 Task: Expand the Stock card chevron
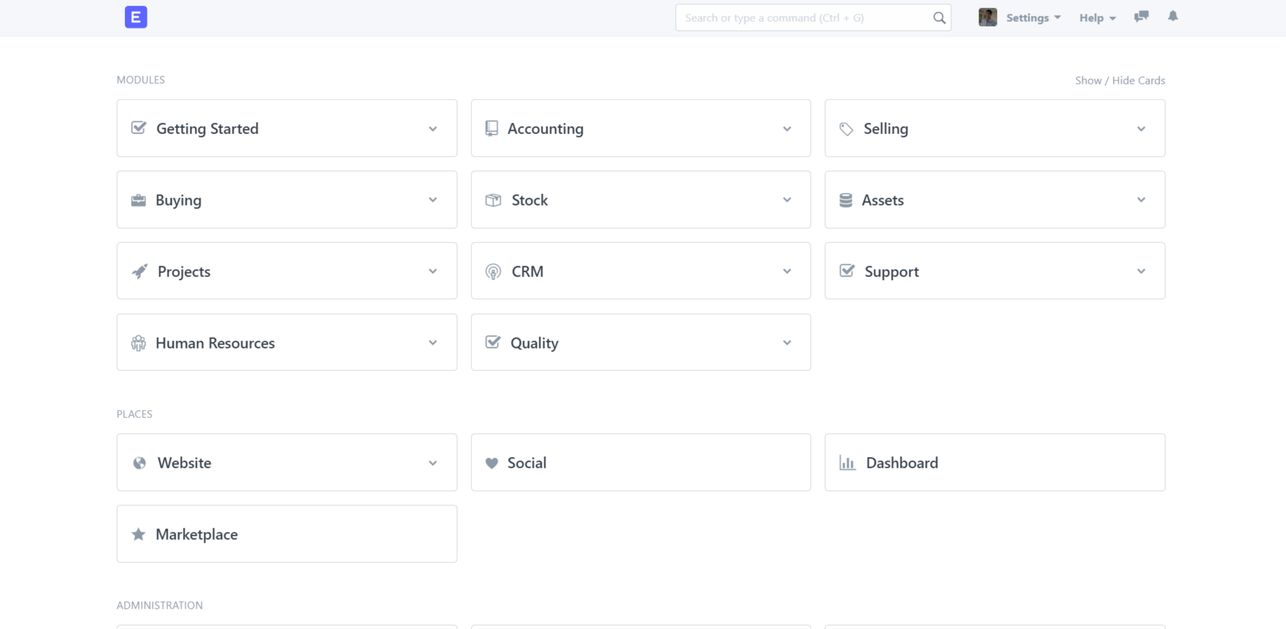coord(787,200)
